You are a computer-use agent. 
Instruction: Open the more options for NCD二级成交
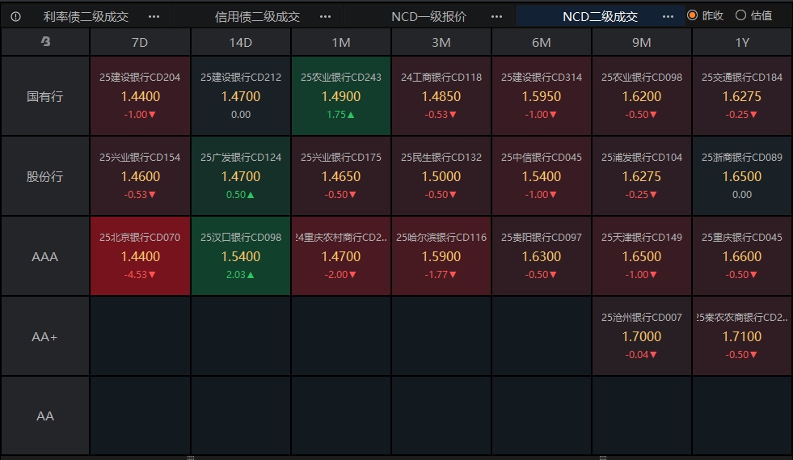point(668,17)
